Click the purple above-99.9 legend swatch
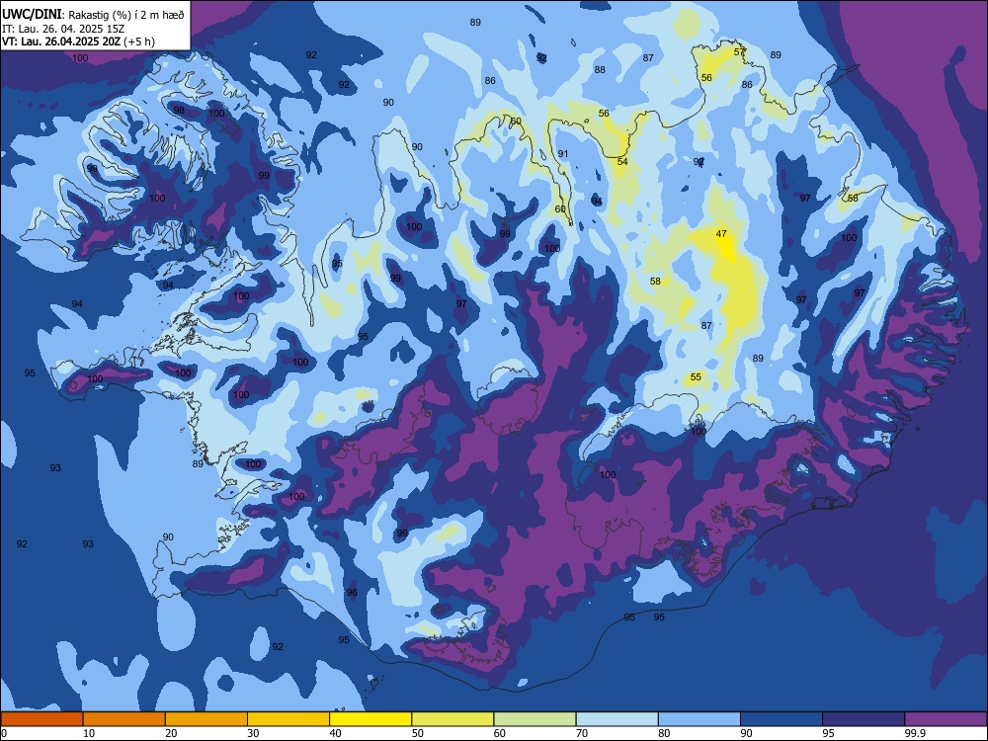988x741 pixels. coord(946,719)
